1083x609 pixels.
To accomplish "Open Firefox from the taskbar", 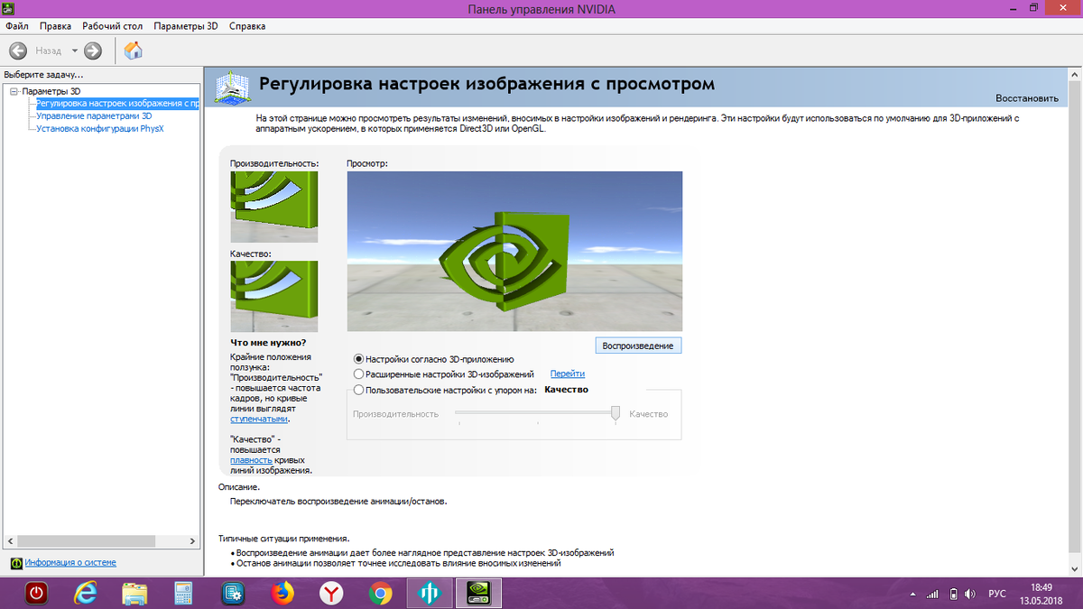I will point(282,593).
